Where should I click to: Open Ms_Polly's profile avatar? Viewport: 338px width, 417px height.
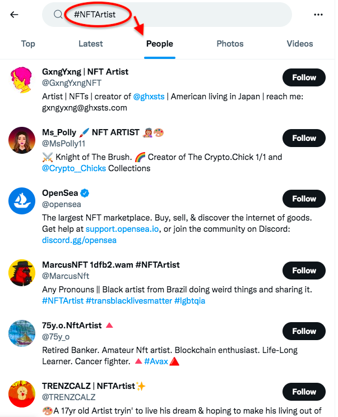[22, 140]
